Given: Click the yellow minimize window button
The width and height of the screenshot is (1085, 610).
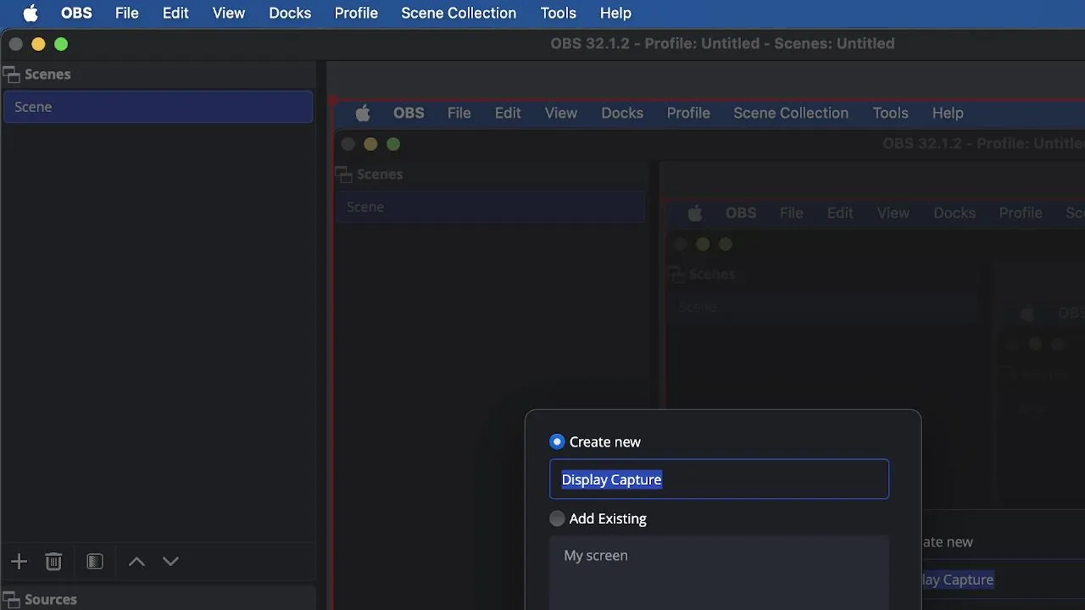Looking at the screenshot, I should 38,44.
